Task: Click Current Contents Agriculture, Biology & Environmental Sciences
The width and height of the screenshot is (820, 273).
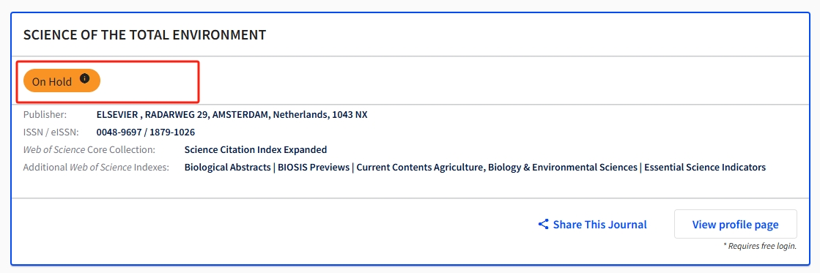Action: [x=497, y=168]
